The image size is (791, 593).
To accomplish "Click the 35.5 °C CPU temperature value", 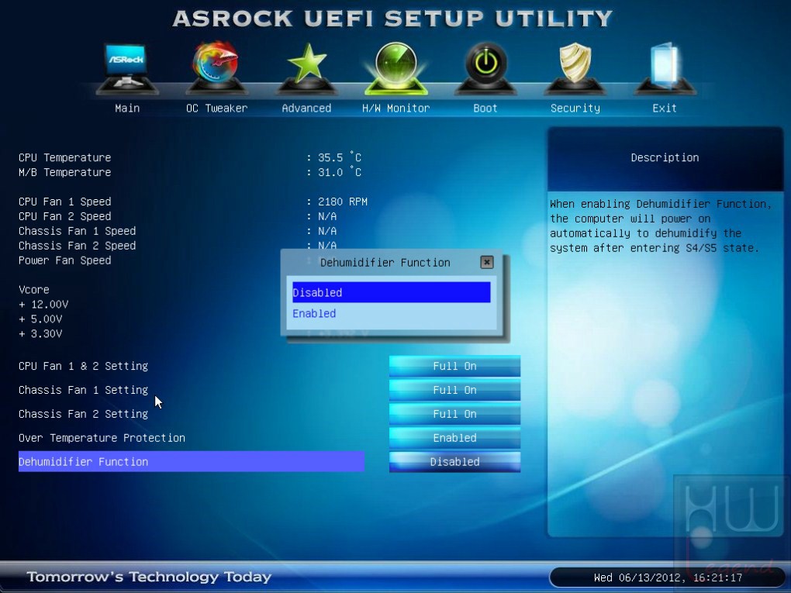I will pyautogui.click(x=340, y=157).
